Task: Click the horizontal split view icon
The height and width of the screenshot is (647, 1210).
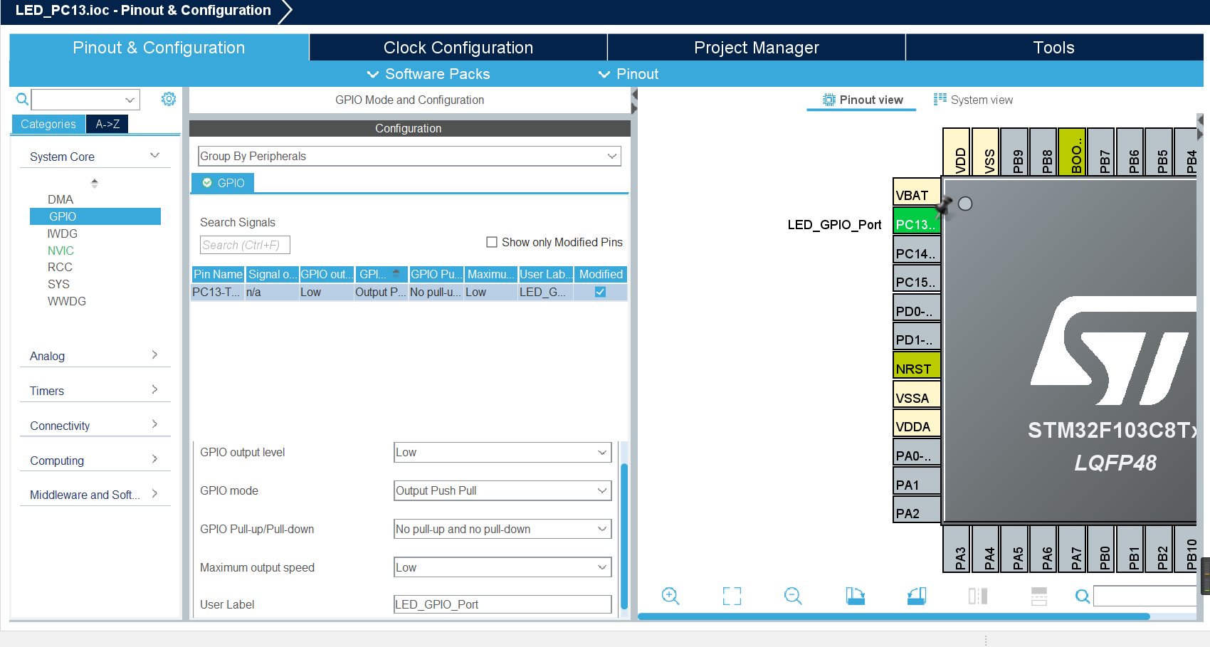Action: pos(1039,596)
